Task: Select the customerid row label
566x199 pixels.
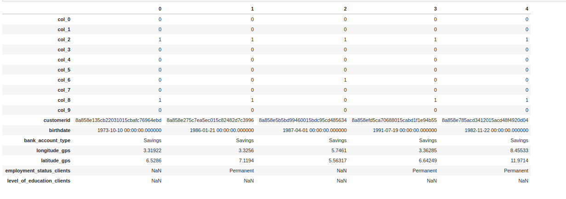Action: pos(57,120)
